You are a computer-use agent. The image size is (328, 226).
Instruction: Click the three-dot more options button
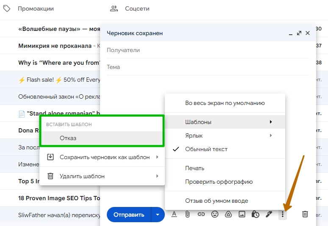(283, 214)
